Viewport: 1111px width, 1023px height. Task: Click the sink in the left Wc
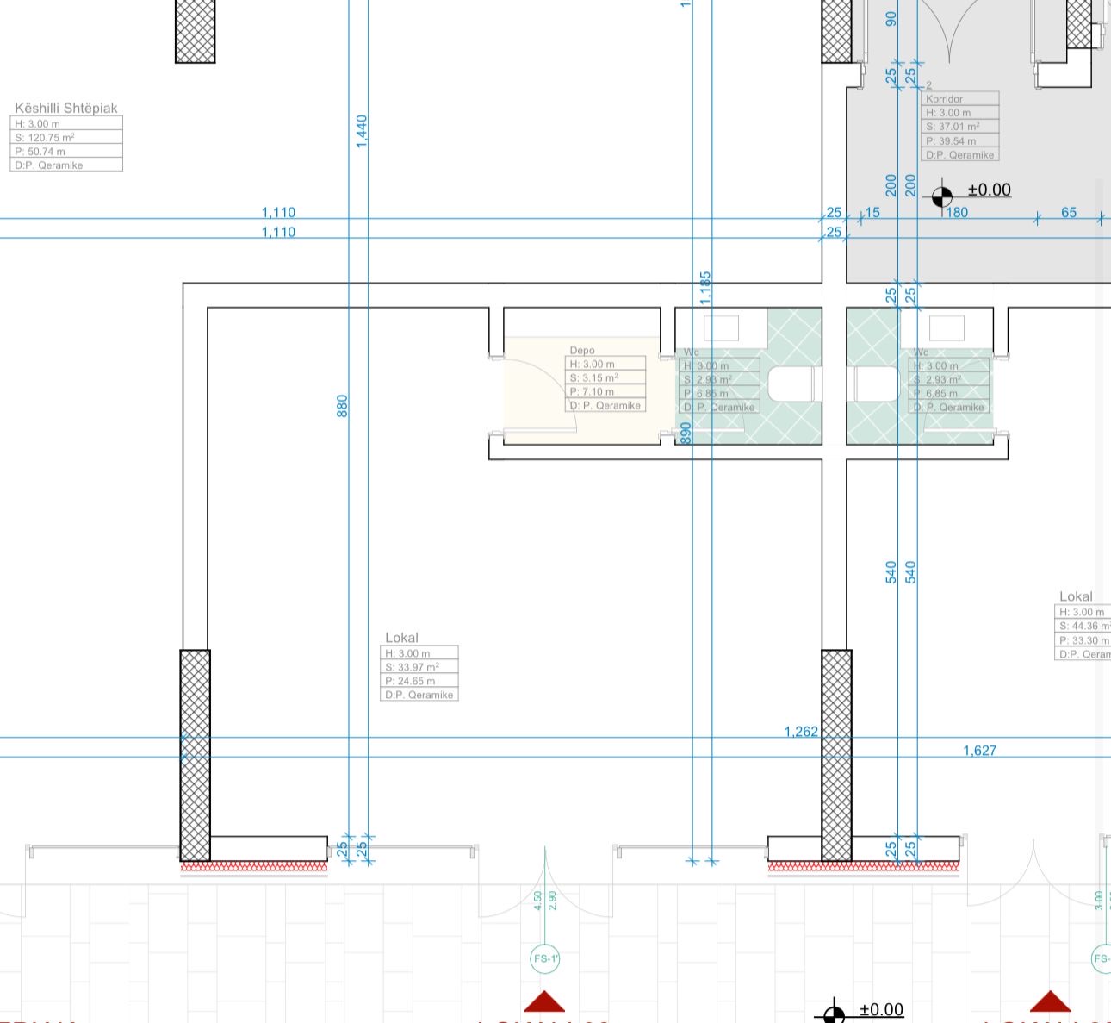click(722, 328)
